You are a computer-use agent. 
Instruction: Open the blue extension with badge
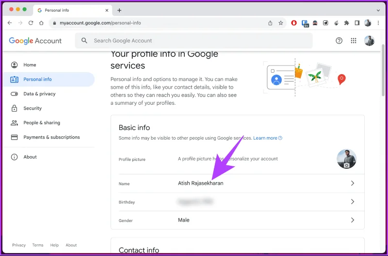click(305, 23)
